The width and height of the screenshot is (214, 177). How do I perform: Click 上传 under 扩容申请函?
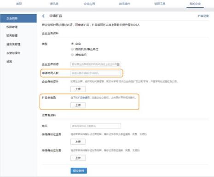(78, 105)
